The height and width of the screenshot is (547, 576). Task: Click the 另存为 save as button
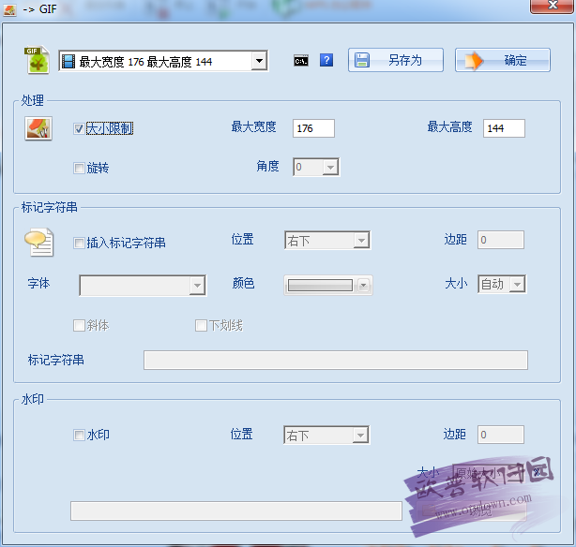point(396,60)
